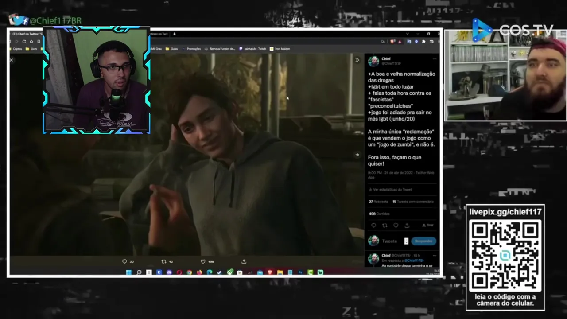Select the 'Chief no Twitter' browser tab
The width and height of the screenshot is (567, 319).
coord(27,34)
